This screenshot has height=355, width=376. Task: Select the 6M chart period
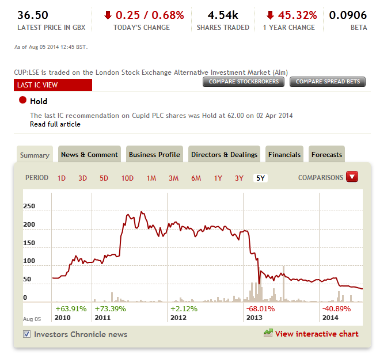(196, 178)
